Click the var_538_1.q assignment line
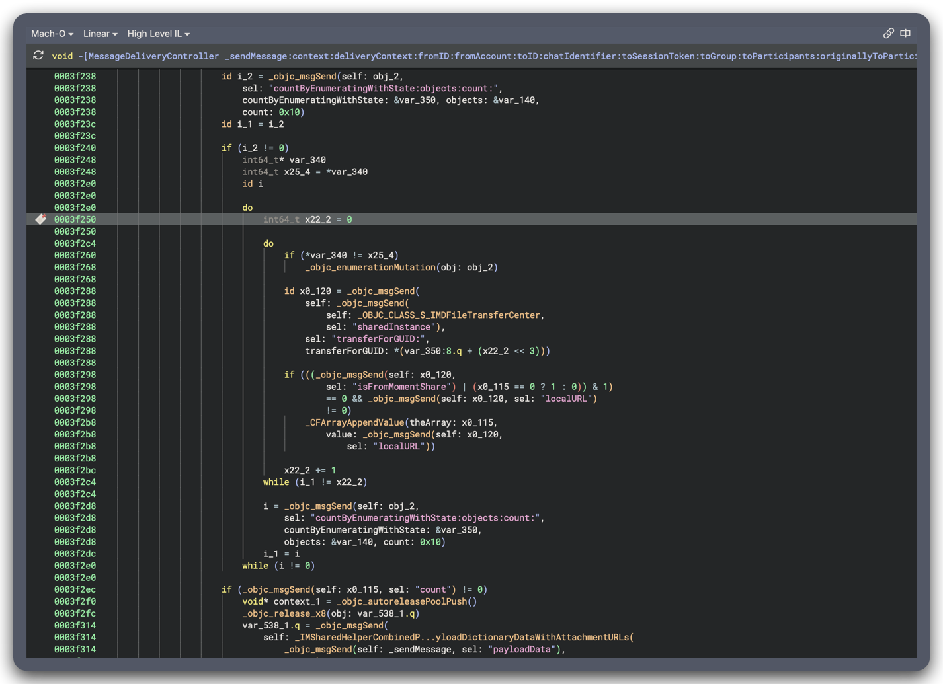Screen dimensions: 943x684 click(315, 625)
